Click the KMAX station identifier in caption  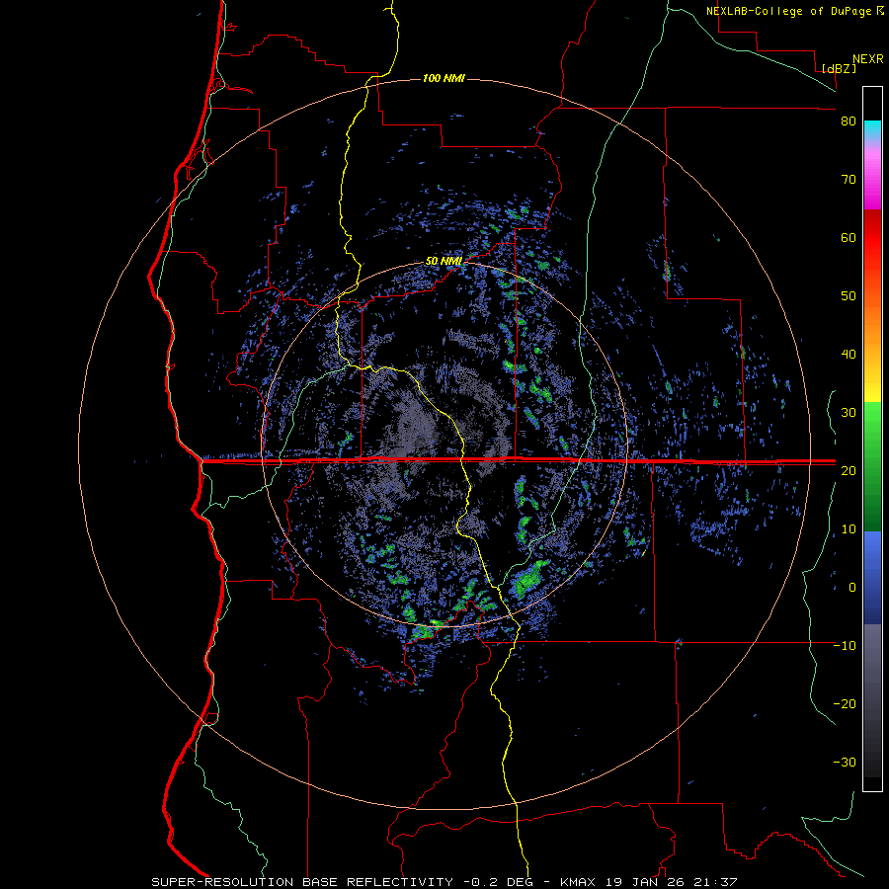pos(578,882)
